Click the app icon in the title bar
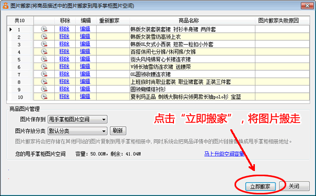This screenshot has height=196, width=316. (5, 6)
